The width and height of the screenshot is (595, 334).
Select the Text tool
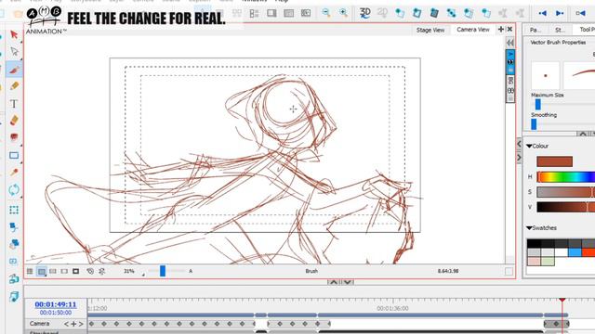[14, 103]
